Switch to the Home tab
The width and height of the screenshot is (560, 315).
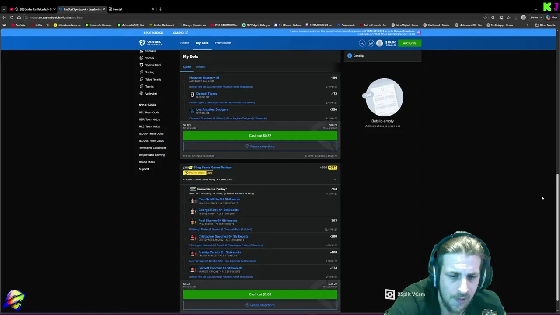coord(185,43)
